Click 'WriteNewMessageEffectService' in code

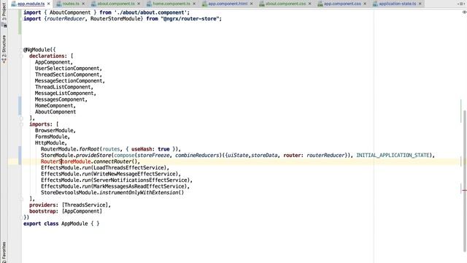134,174
